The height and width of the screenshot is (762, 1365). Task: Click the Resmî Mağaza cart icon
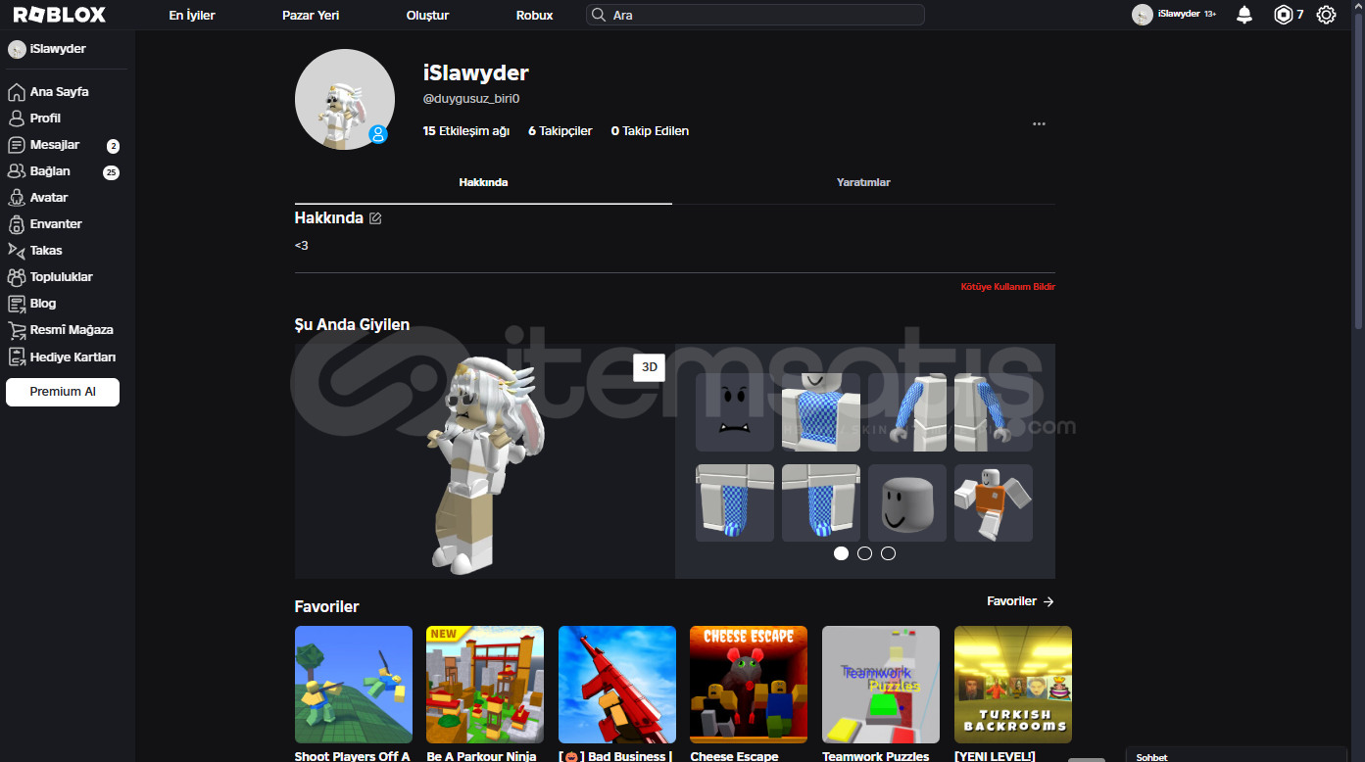pyautogui.click(x=16, y=330)
